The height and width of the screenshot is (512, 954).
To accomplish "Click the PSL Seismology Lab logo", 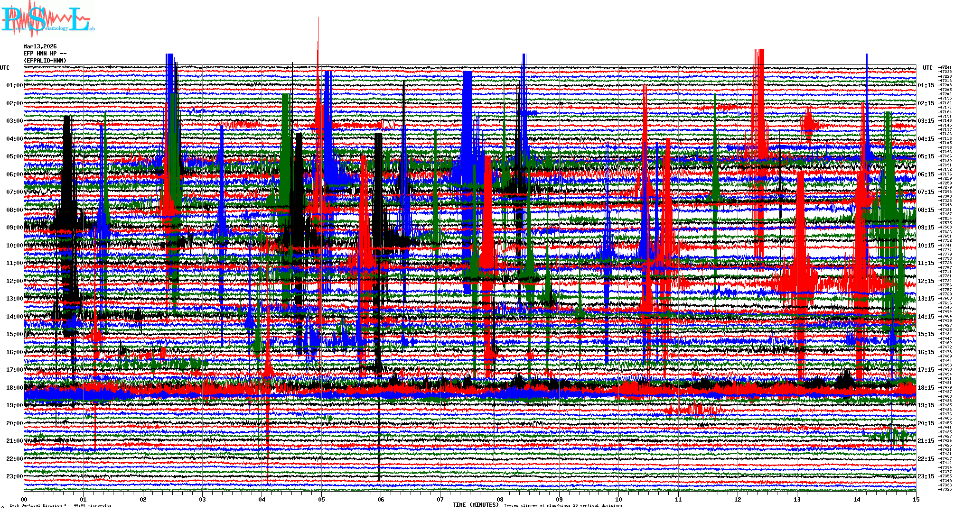I will (47, 19).
